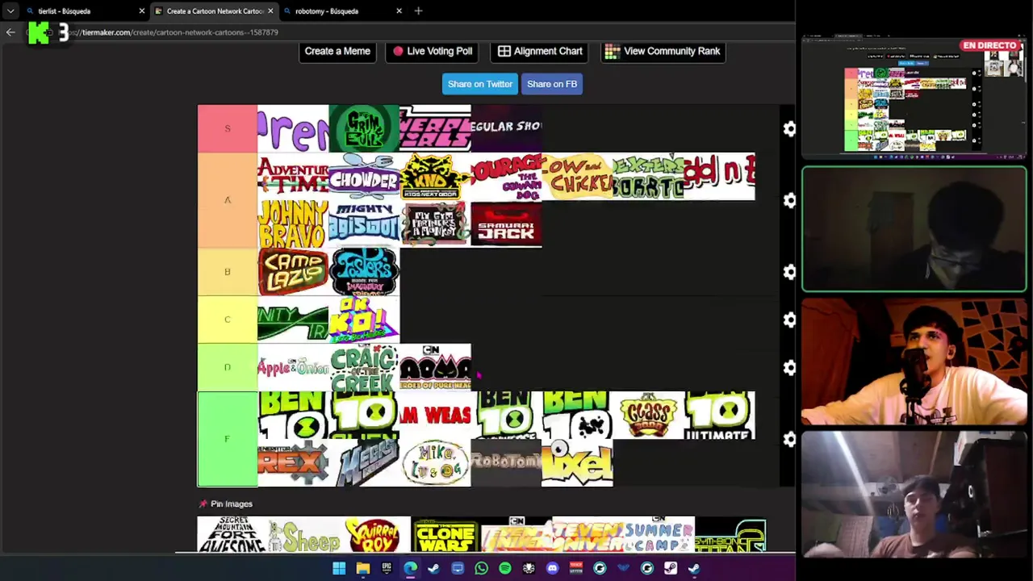This screenshot has height=581, width=1033.
Task: Select the Generator Rex logo
Action: (x=293, y=463)
